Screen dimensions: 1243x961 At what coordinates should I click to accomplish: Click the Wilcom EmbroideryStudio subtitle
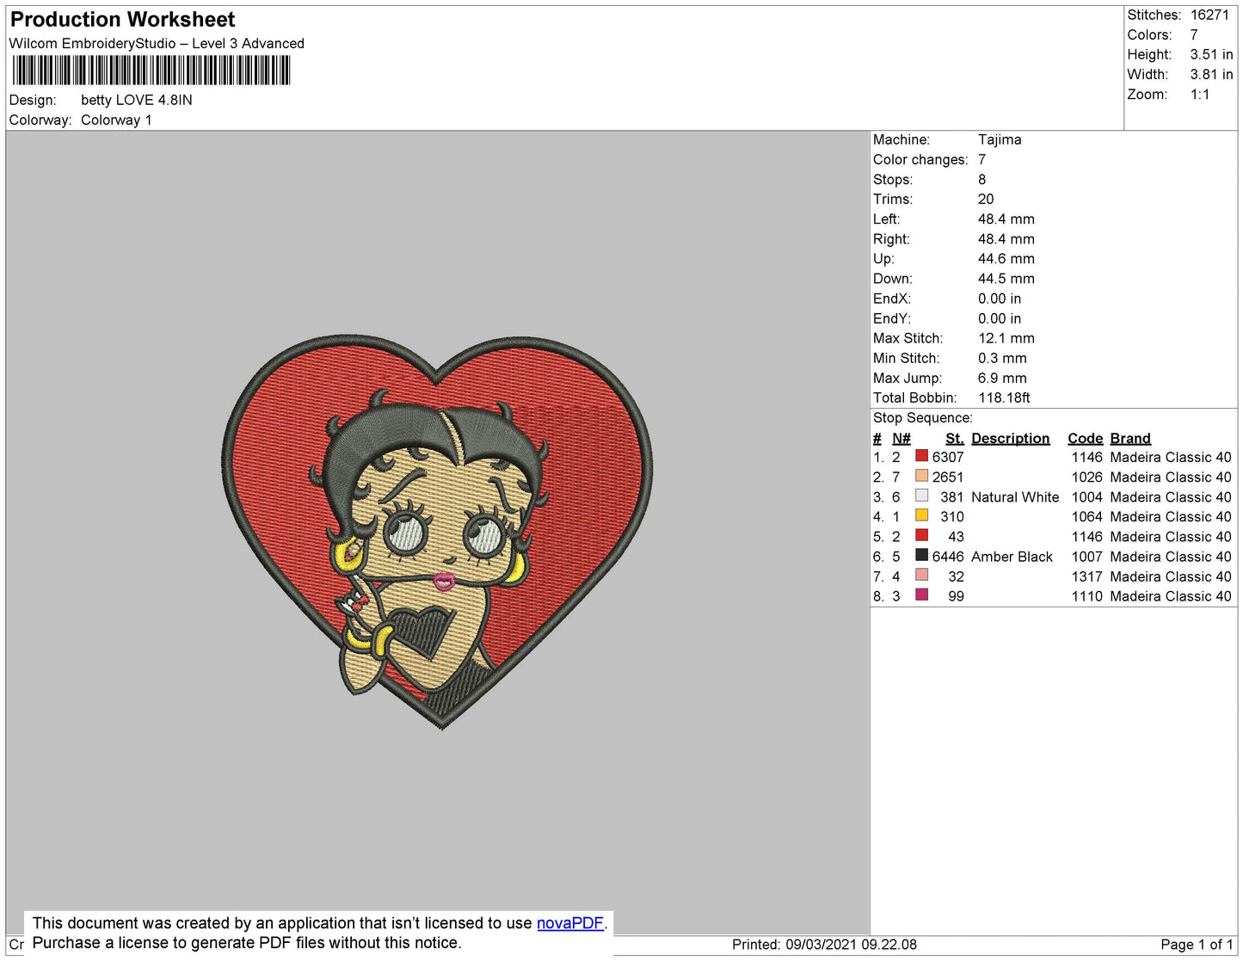click(157, 43)
